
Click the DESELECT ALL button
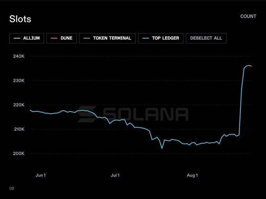206,38
